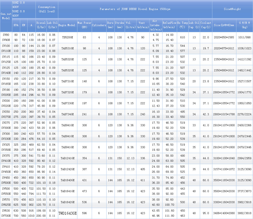Select the "Size&Weight" group header
Screen dimensions: 253x219
[232, 9]
